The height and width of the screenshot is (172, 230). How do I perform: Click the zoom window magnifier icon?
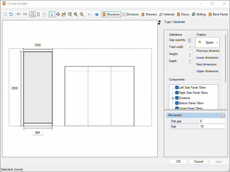pos(76,14)
